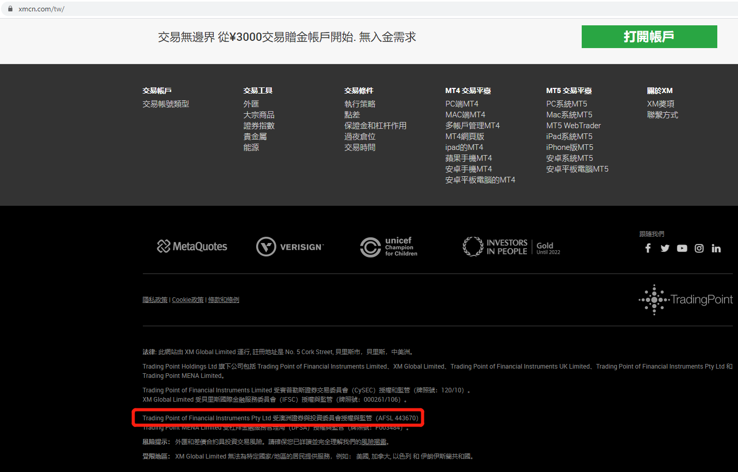
Task: Open XM獎項 link
Action: (x=661, y=104)
